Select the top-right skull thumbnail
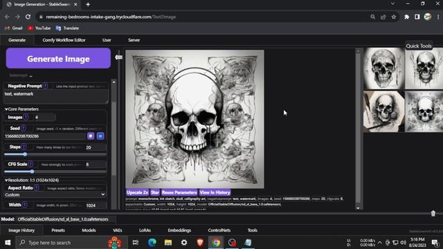Viewport: 443px width, 249px height. 424,69
